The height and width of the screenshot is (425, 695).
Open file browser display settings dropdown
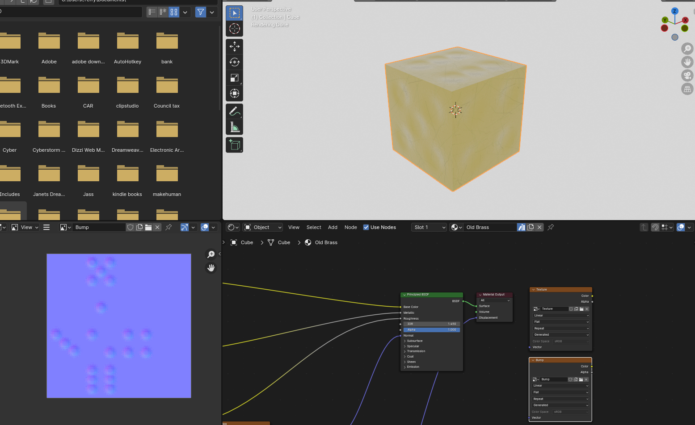[185, 12]
